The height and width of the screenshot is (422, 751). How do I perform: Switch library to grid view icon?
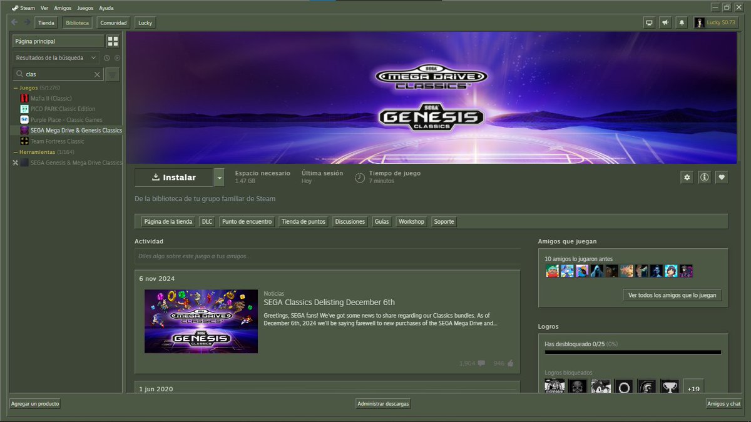pos(113,41)
